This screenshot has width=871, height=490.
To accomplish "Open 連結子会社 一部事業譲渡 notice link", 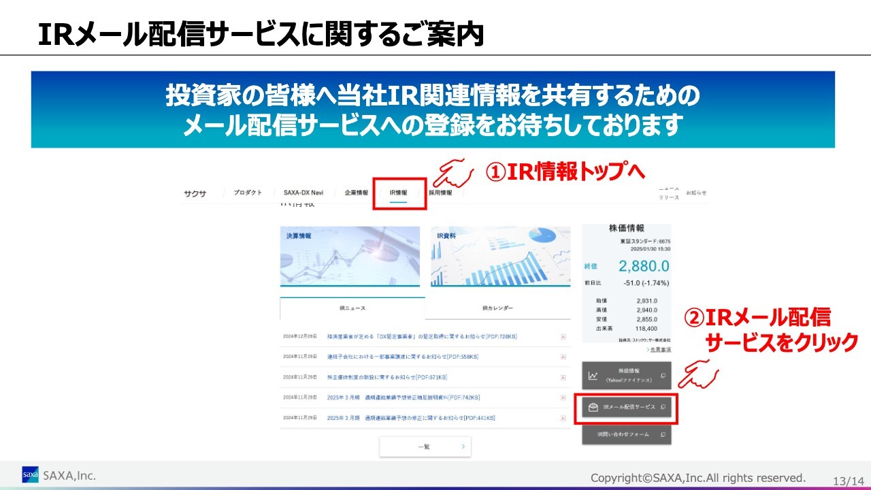I will point(402,357).
